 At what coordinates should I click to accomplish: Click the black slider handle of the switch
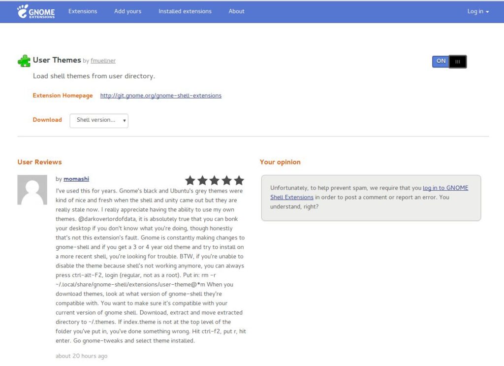458,62
